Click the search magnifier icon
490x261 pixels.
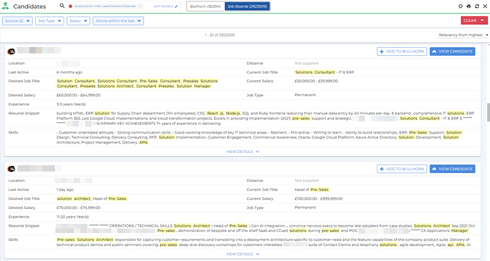[62, 6]
